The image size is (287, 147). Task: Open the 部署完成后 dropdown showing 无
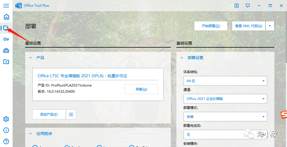tap(225, 135)
